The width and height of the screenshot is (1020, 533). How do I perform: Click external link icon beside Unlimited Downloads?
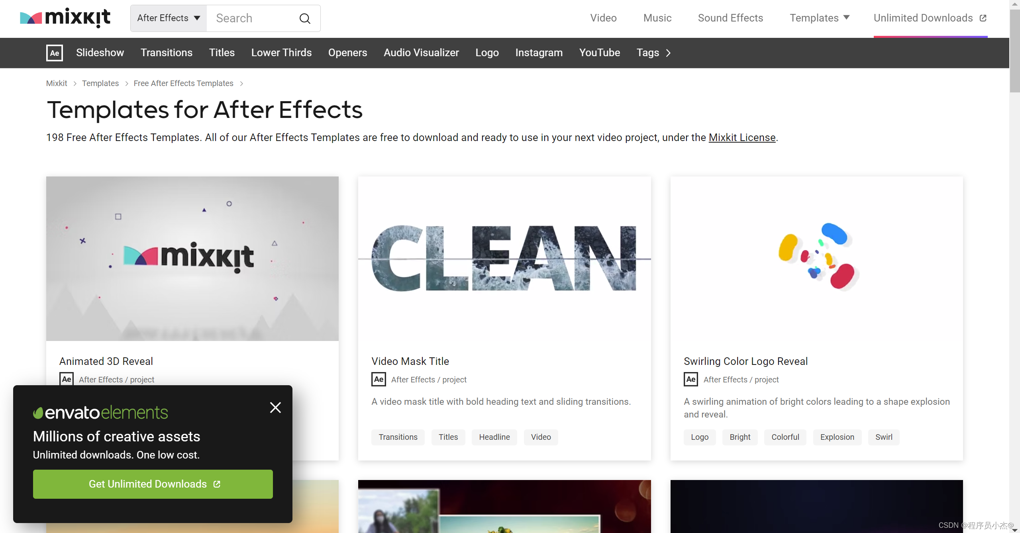983,18
